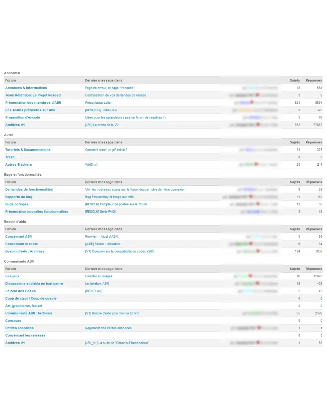Image resolution: width=327 pixels, height=416 pixels.
Task: View the Bugs corrigés forum
Action: pos(17,204)
